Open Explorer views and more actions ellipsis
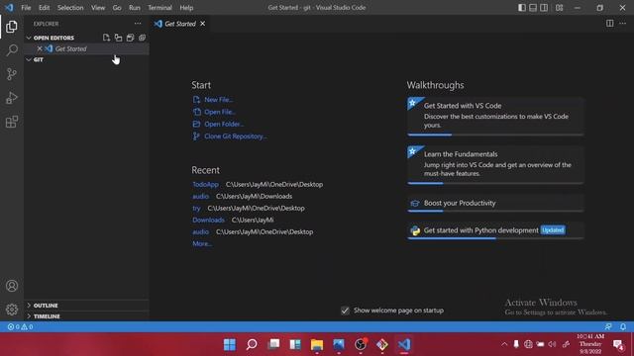 point(138,24)
